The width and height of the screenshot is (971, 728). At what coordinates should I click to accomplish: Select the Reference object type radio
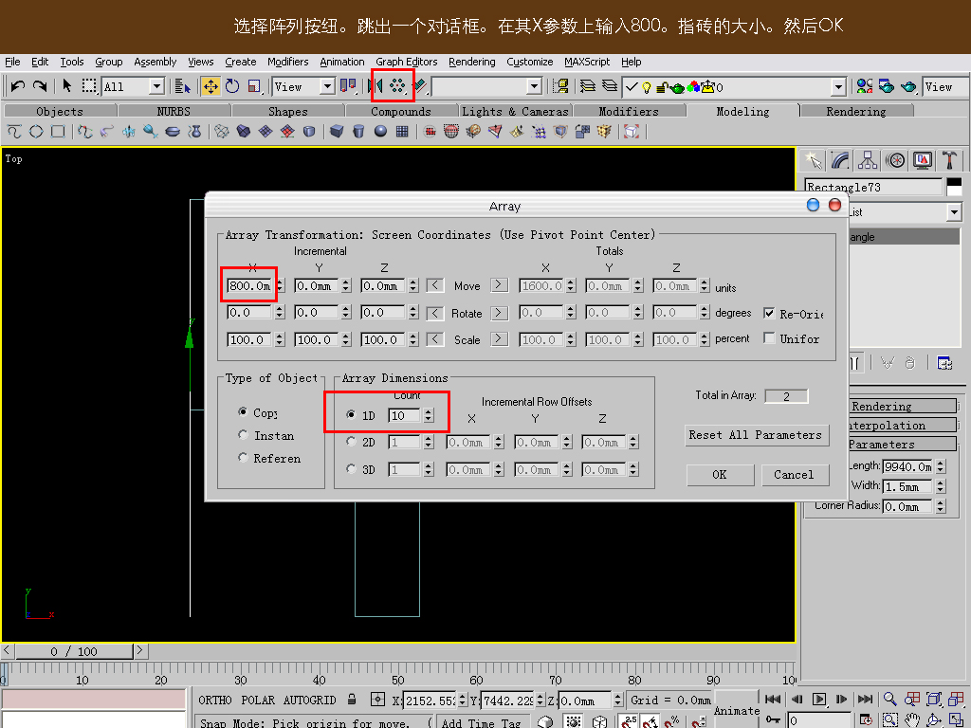click(243, 458)
